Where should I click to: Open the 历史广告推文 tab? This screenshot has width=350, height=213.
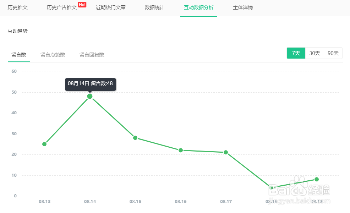(x=62, y=7)
